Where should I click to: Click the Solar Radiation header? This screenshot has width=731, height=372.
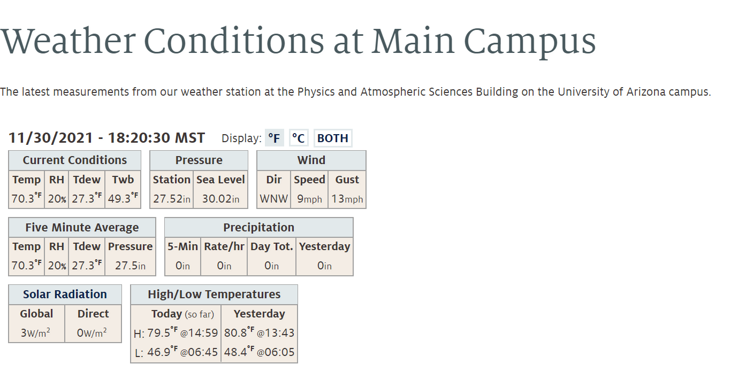(65, 294)
